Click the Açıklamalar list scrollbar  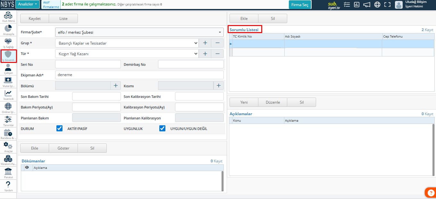(433, 149)
